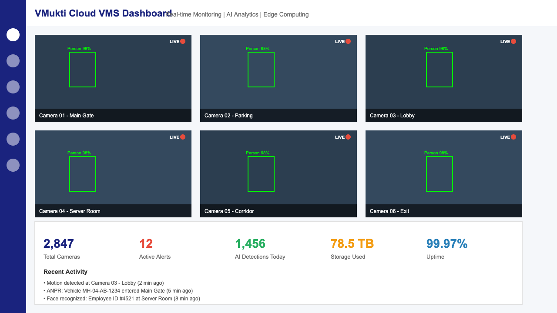Click the "Storage Used" label
The image size is (557, 313).
348,257
